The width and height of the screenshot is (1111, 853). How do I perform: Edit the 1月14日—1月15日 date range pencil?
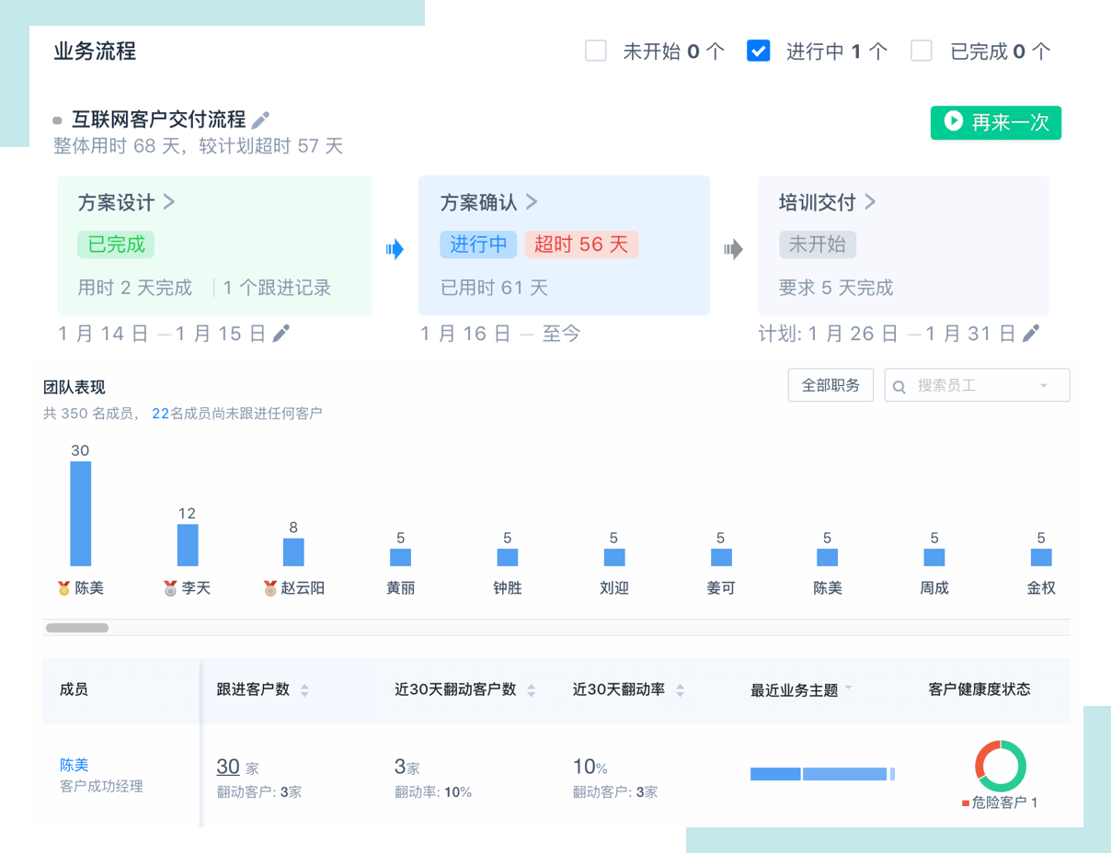281,333
